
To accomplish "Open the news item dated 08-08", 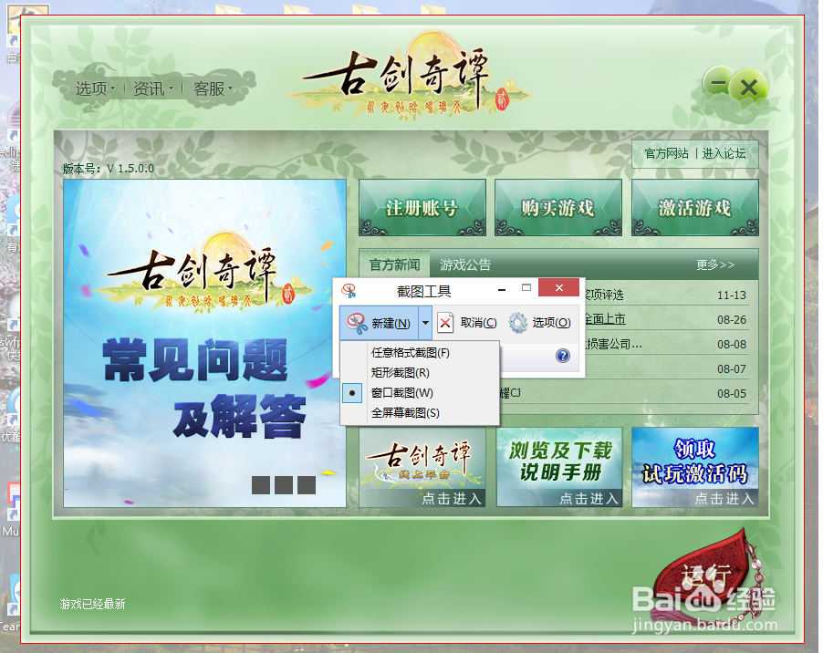I will pyautogui.click(x=667, y=344).
